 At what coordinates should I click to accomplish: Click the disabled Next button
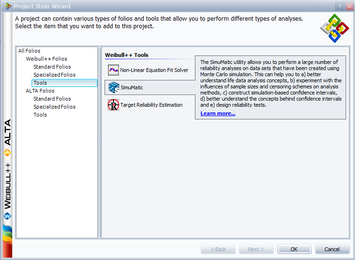click(256, 249)
